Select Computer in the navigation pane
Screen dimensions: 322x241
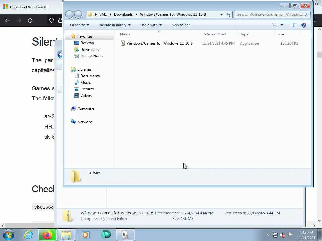pos(86,109)
